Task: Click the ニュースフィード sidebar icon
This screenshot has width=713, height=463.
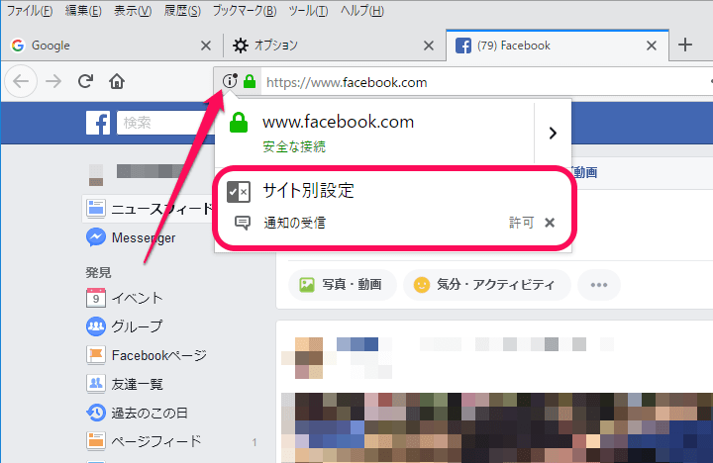Action: pos(96,209)
